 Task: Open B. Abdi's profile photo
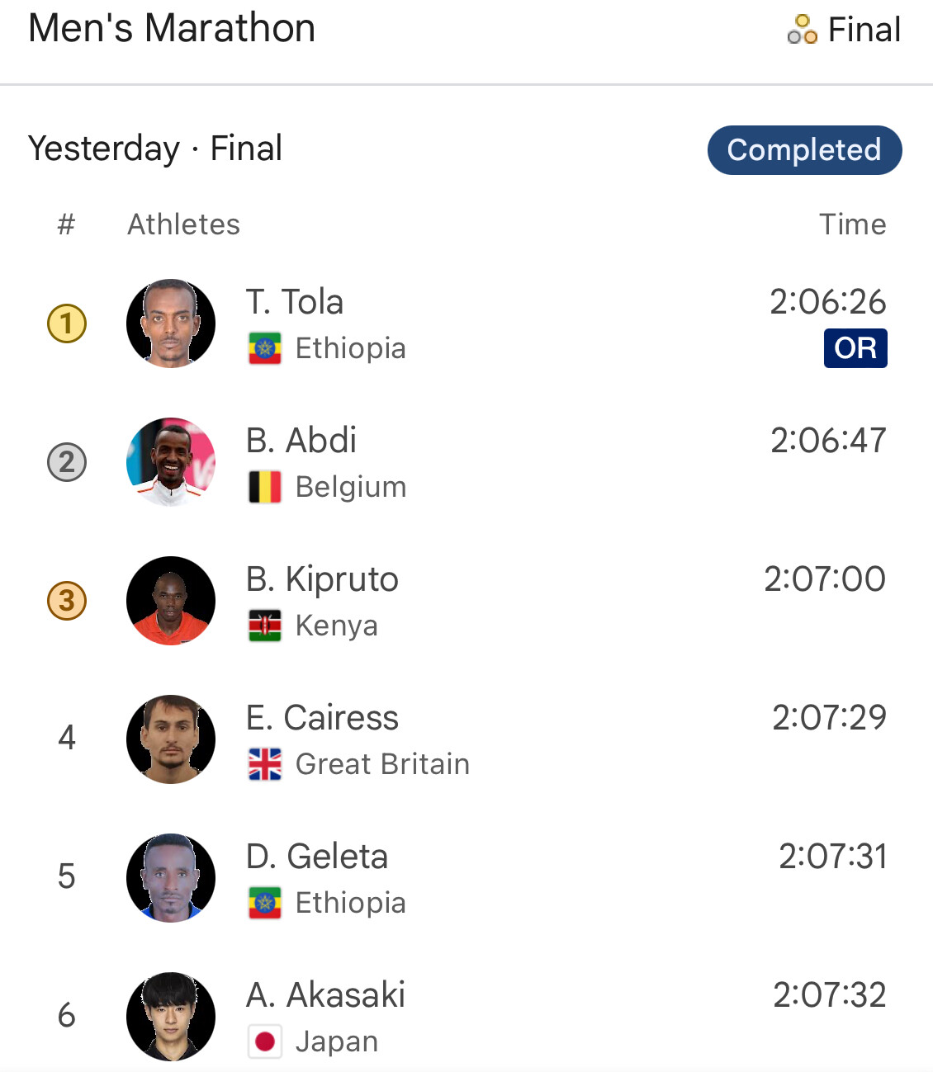tap(171, 462)
